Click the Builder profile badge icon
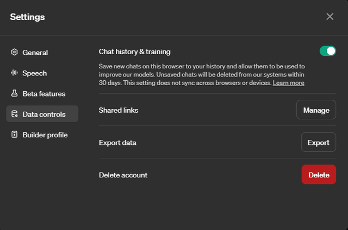Image resolution: width=348 pixels, height=230 pixels. pyautogui.click(x=15, y=135)
